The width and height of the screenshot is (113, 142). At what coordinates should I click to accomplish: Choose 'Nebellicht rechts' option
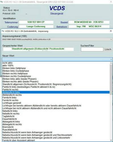click(56, 114)
